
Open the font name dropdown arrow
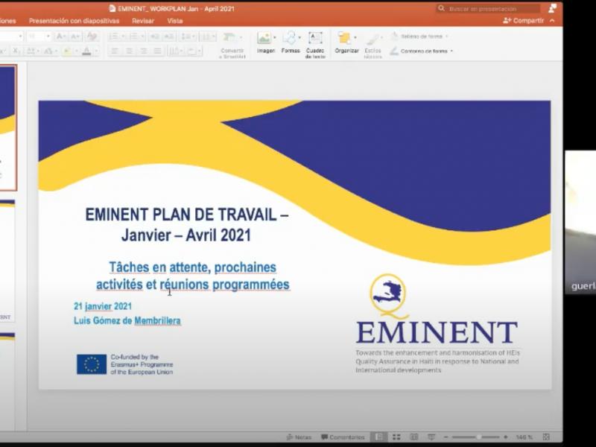tap(21, 37)
